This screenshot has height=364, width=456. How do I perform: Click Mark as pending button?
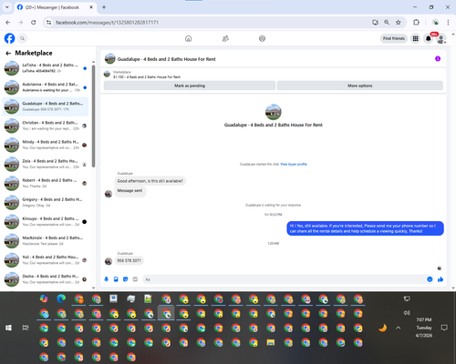click(x=190, y=86)
